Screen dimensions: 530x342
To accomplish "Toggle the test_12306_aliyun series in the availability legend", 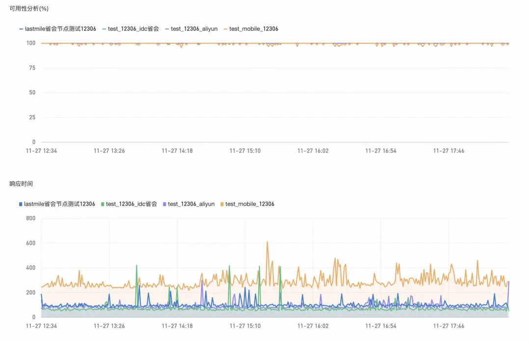I will coord(191,29).
